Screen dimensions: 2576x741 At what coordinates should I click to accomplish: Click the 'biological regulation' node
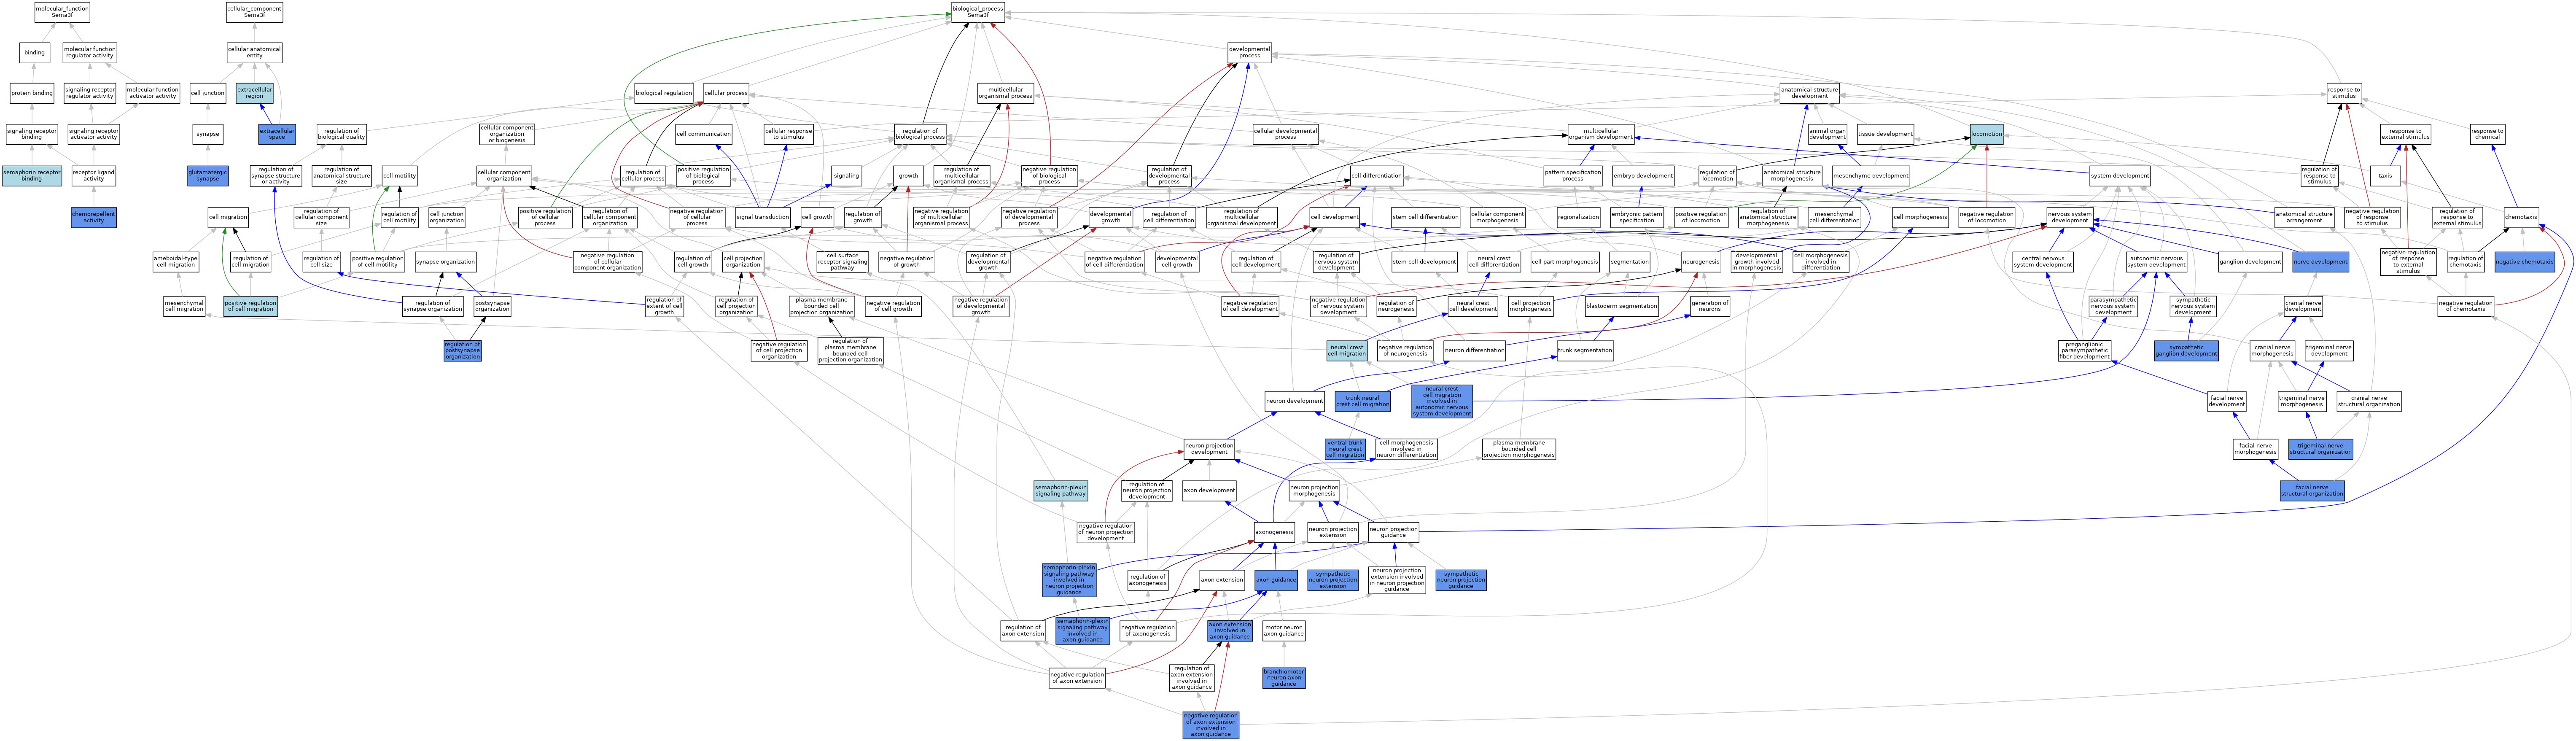pos(663,93)
